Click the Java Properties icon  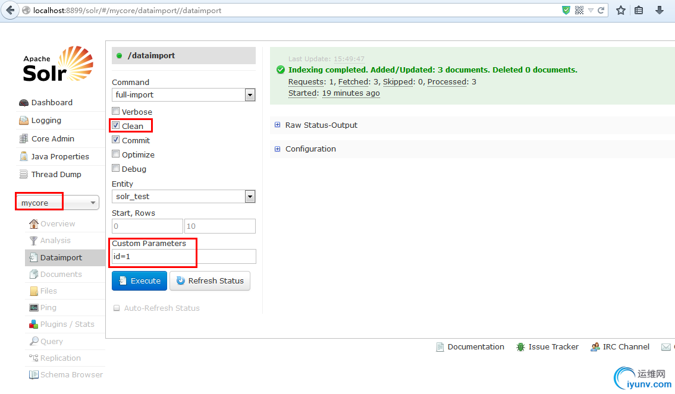tap(24, 156)
